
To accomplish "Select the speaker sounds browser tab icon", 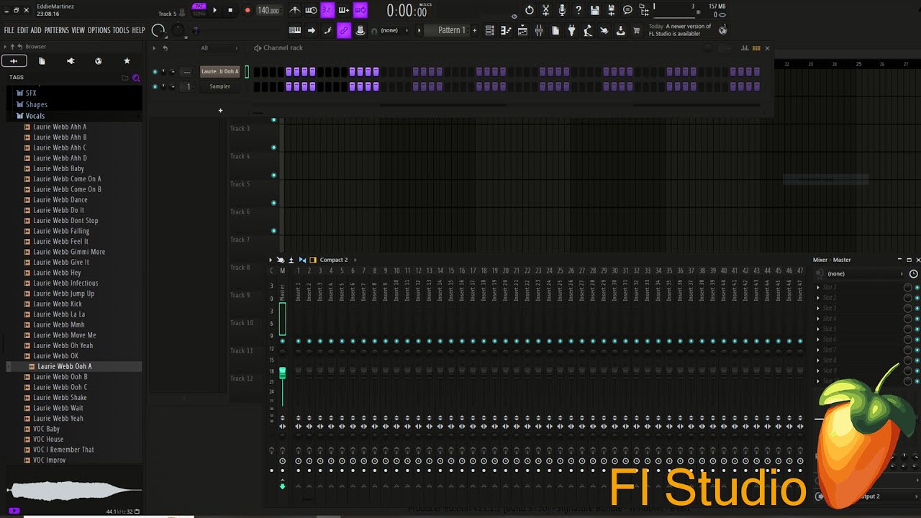I will pos(71,61).
